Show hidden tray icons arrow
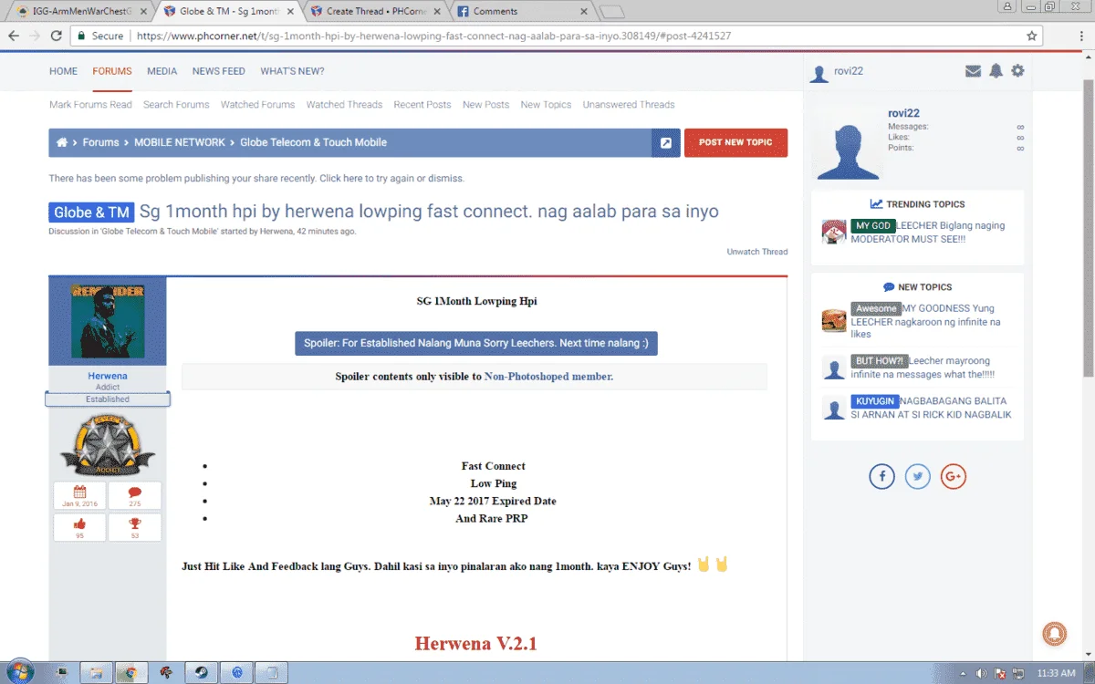The height and width of the screenshot is (684, 1095). click(x=963, y=673)
